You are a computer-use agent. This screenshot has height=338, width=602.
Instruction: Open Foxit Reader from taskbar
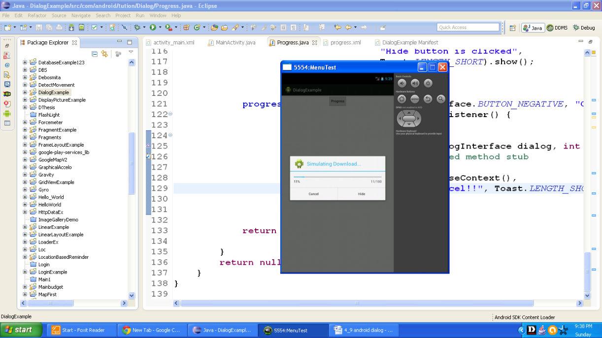click(82, 330)
